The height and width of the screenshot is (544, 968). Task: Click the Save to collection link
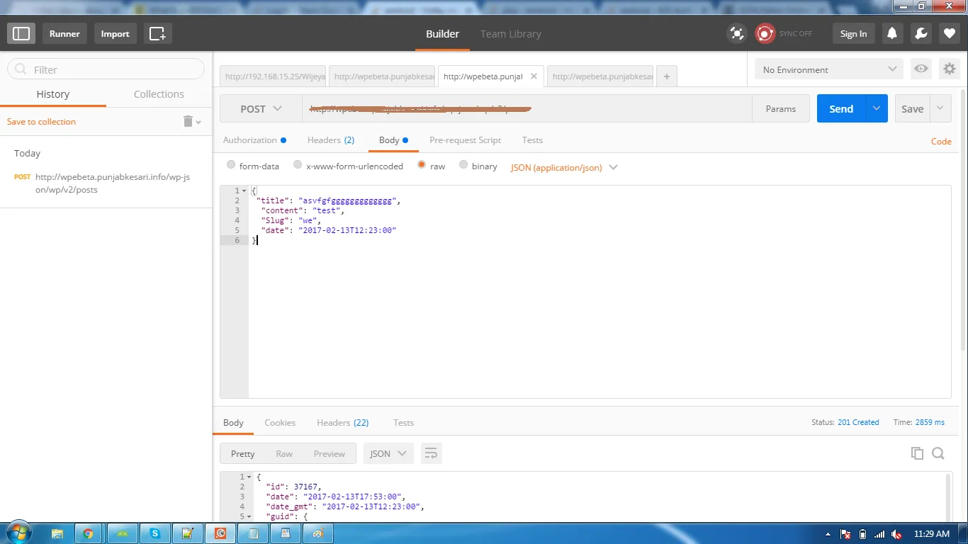coord(41,121)
